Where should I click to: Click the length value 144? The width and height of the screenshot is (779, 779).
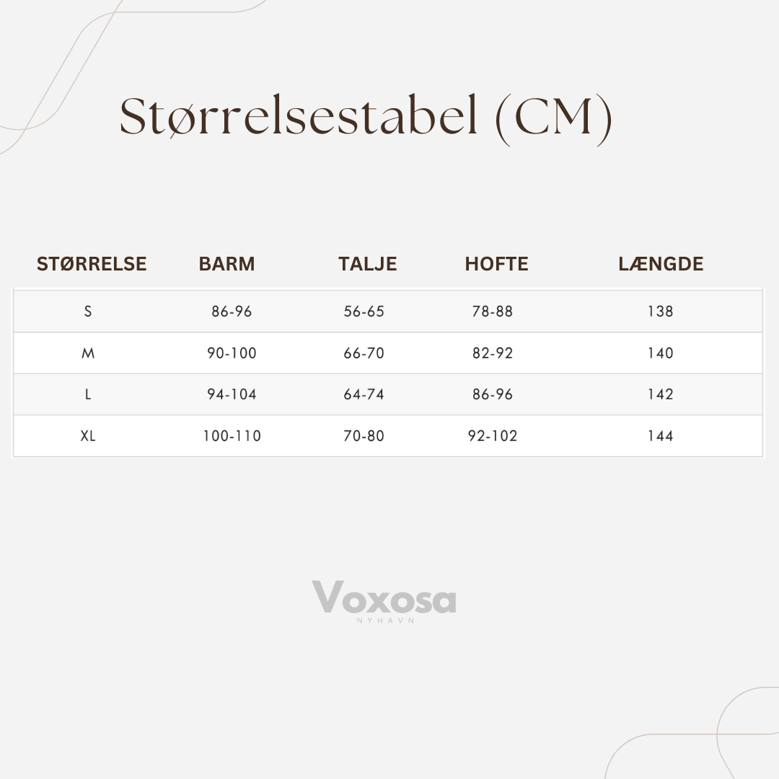pyautogui.click(x=660, y=436)
